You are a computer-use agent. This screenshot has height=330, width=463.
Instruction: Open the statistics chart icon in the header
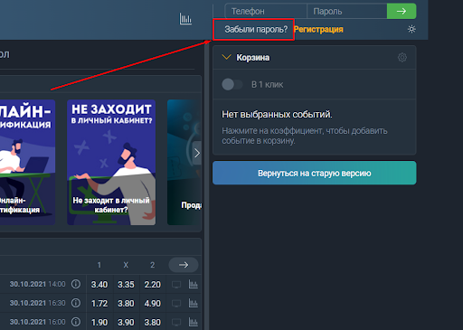point(185,19)
